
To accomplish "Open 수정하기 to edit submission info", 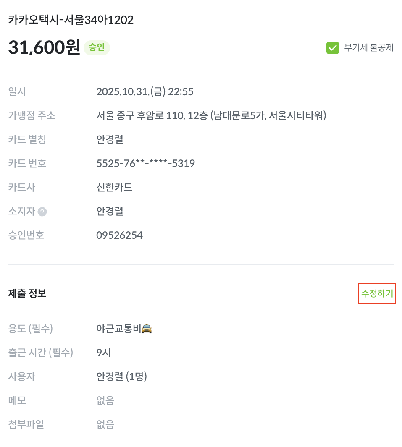I will click(x=377, y=294).
